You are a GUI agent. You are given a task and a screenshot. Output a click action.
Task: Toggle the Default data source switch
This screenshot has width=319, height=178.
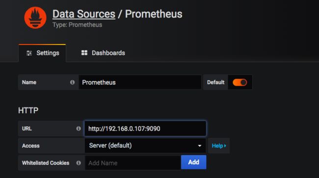click(239, 82)
